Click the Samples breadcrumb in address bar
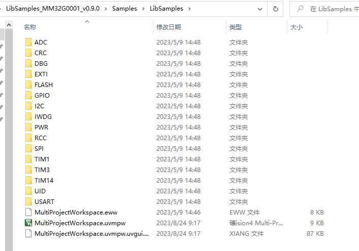This screenshot has width=359, height=251. (x=125, y=9)
